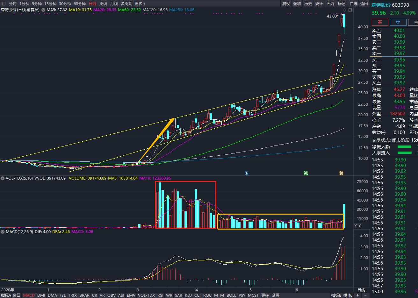Select the ROC indicator
The width and height of the screenshot is (418, 298).
tap(207, 295)
